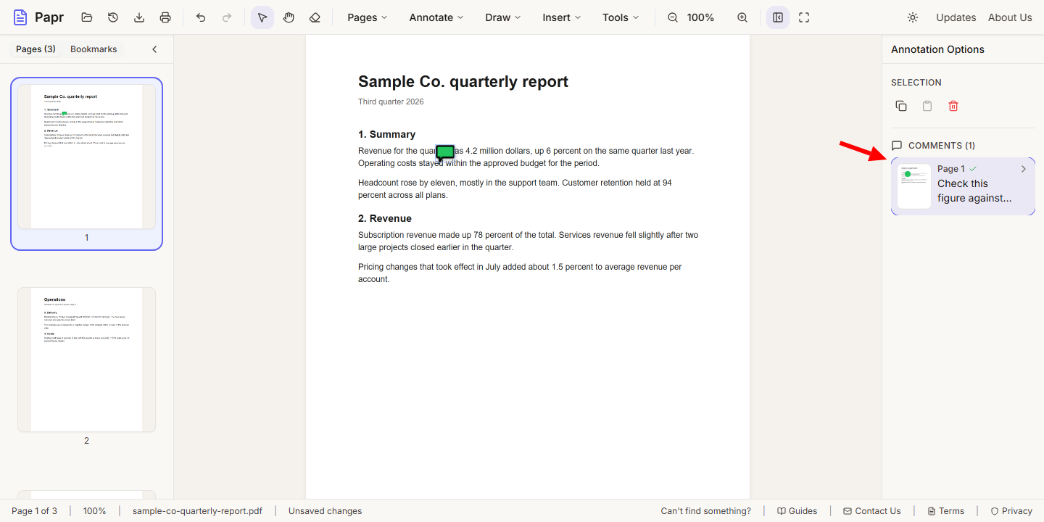1044x522 pixels.
Task: Enter fullscreen mode
Action: pyautogui.click(x=804, y=17)
